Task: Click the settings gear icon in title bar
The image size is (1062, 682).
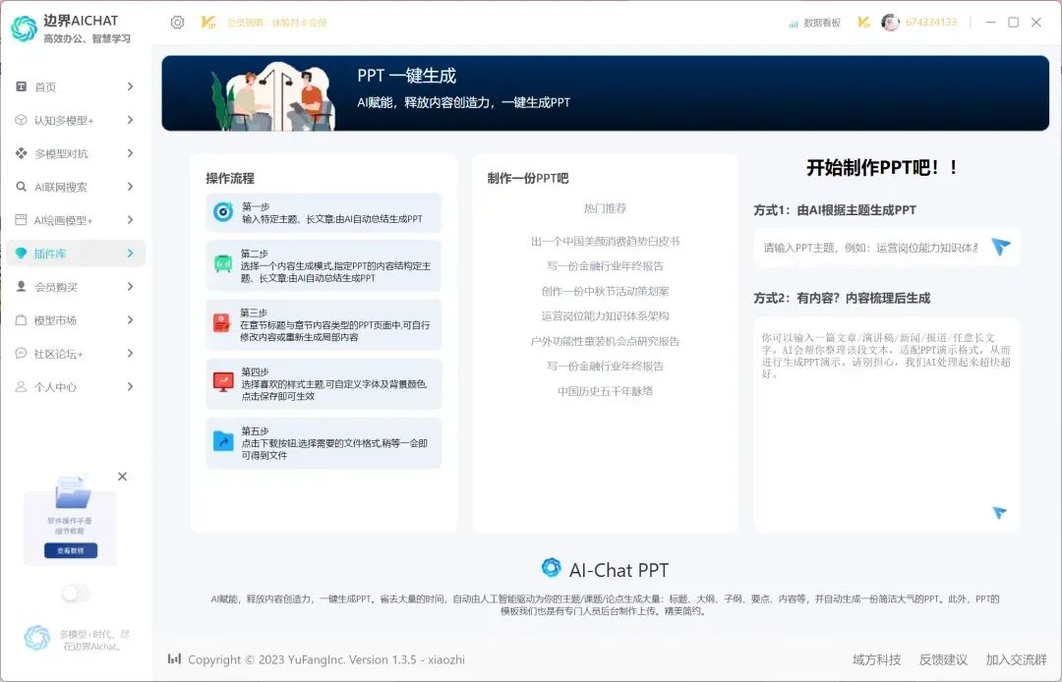Action: point(177,22)
